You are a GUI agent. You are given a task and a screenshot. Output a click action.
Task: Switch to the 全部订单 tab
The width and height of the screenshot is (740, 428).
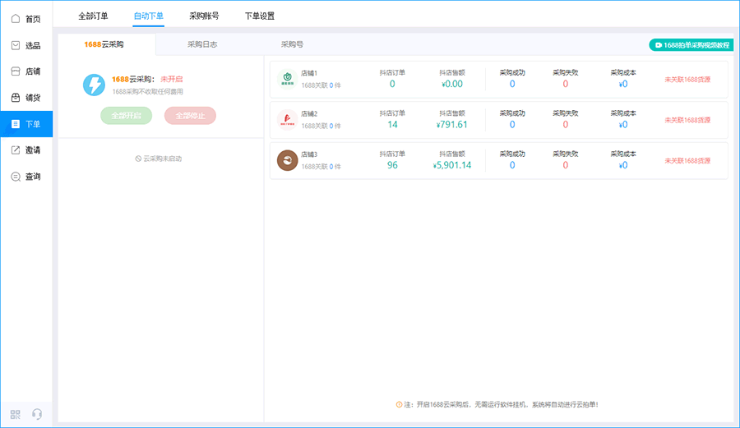point(93,16)
